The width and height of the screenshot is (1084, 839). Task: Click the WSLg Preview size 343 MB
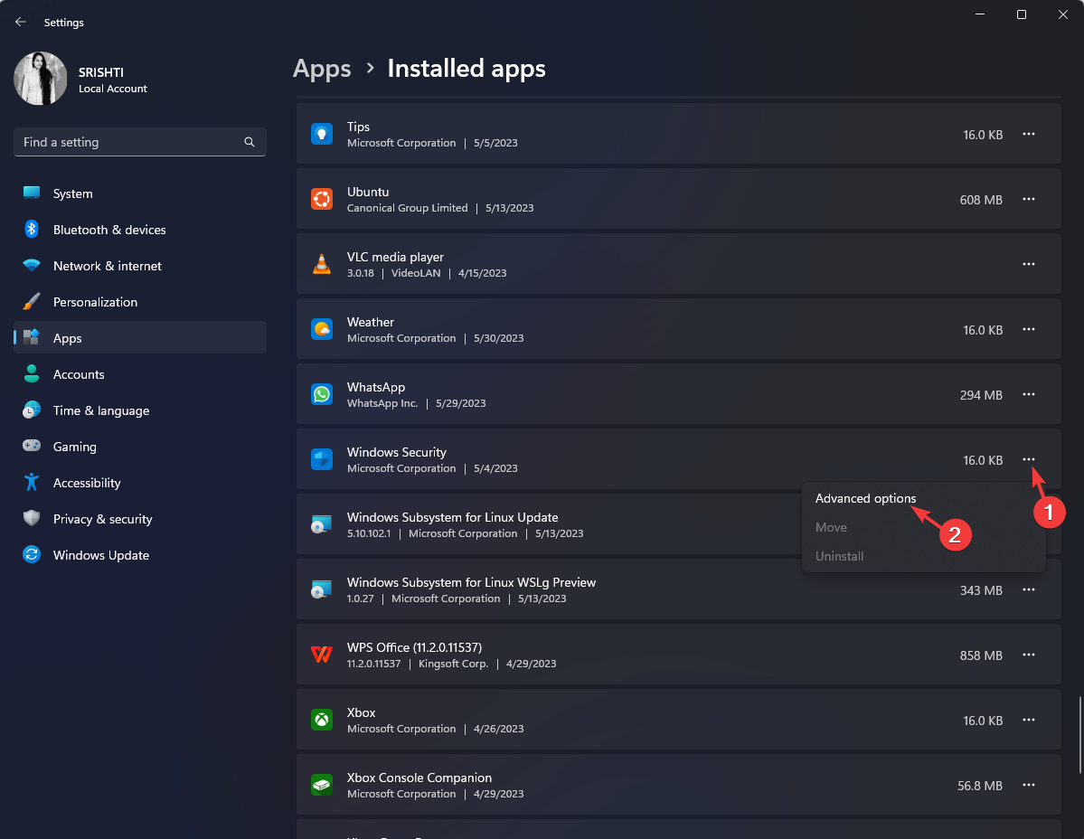[x=981, y=590]
